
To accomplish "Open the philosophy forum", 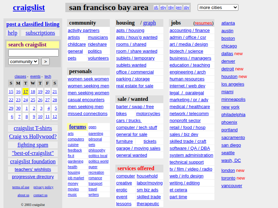I will [x=97, y=150].
